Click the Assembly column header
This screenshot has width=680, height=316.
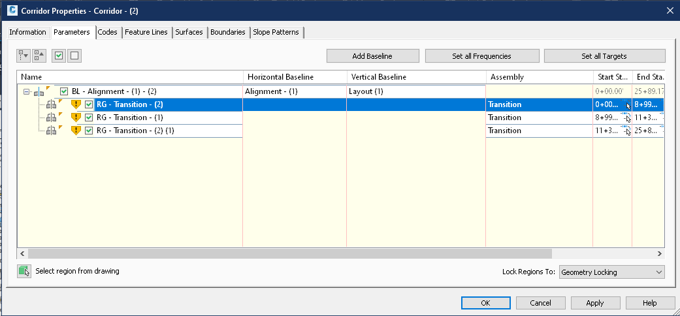pos(540,77)
